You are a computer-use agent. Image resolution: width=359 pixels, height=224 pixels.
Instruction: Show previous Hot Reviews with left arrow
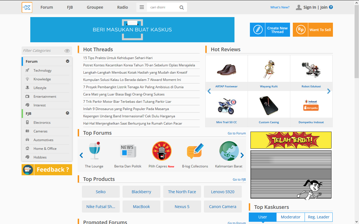click(209, 91)
